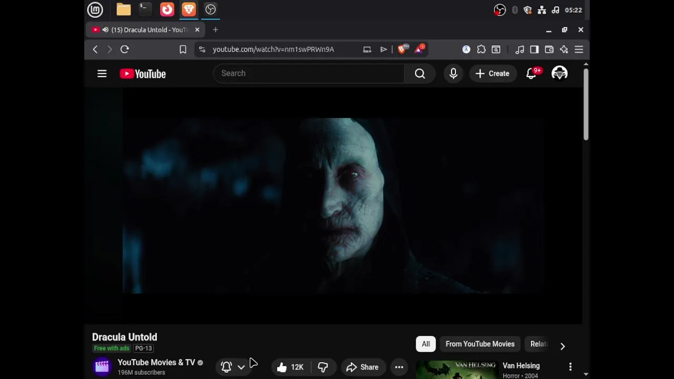Open the Create button

coord(493,74)
